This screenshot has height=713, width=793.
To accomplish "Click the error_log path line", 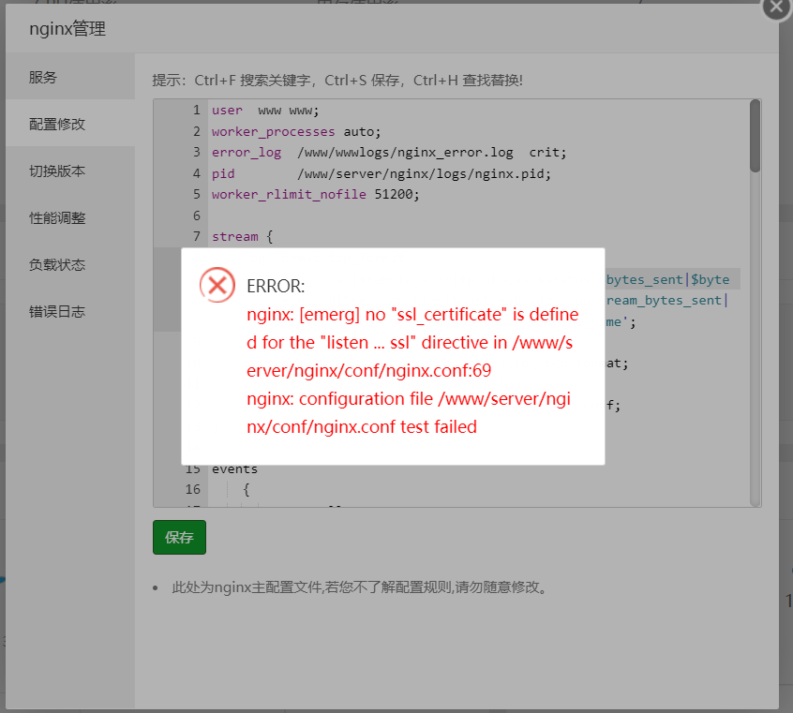I will (389, 152).
